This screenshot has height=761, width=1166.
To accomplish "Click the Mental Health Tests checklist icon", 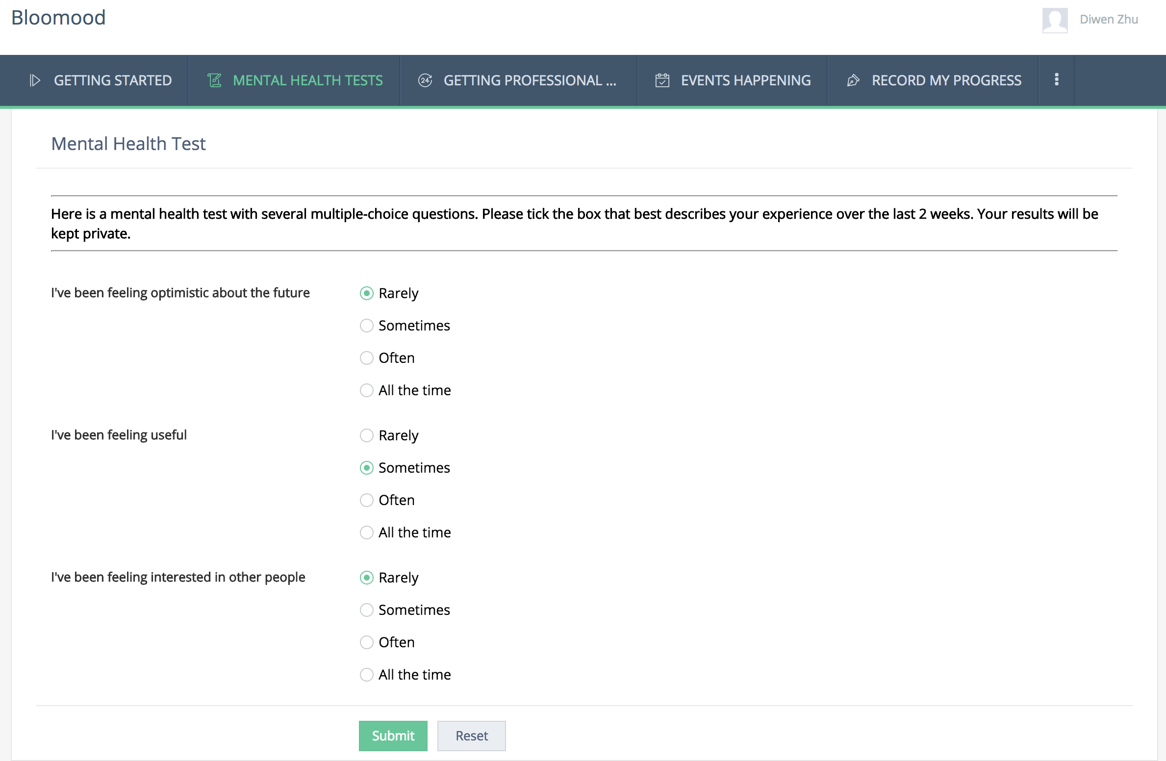I will pyautogui.click(x=215, y=80).
